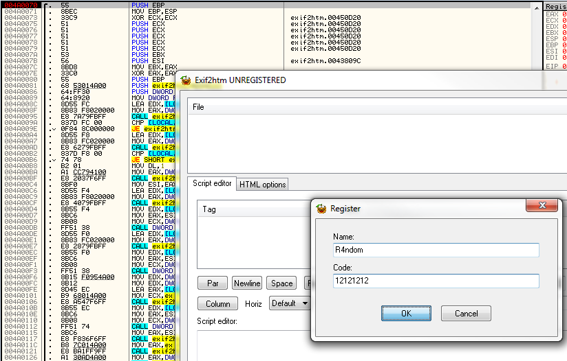Click hex bytes 8B15 F0954A00
Viewport: 567px width, 361px height.
click(87, 277)
